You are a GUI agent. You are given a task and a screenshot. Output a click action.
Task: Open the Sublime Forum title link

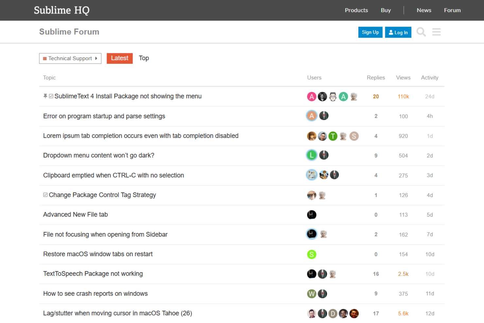[x=69, y=32]
